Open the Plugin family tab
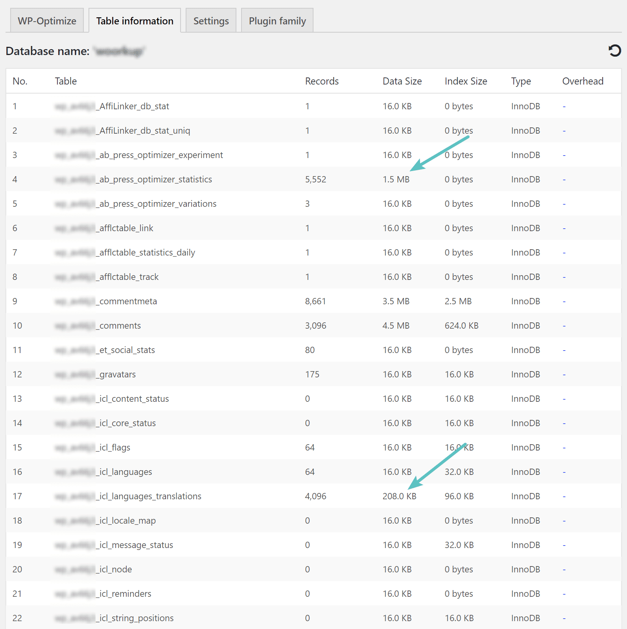The width and height of the screenshot is (627, 629). point(277,21)
